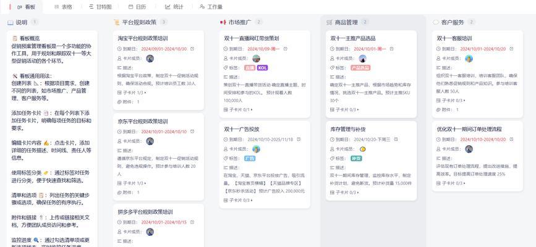Click member avatar on 淘宝平台规则政策培训 card
The width and height of the screenshot is (536, 247).
[150, 59]
